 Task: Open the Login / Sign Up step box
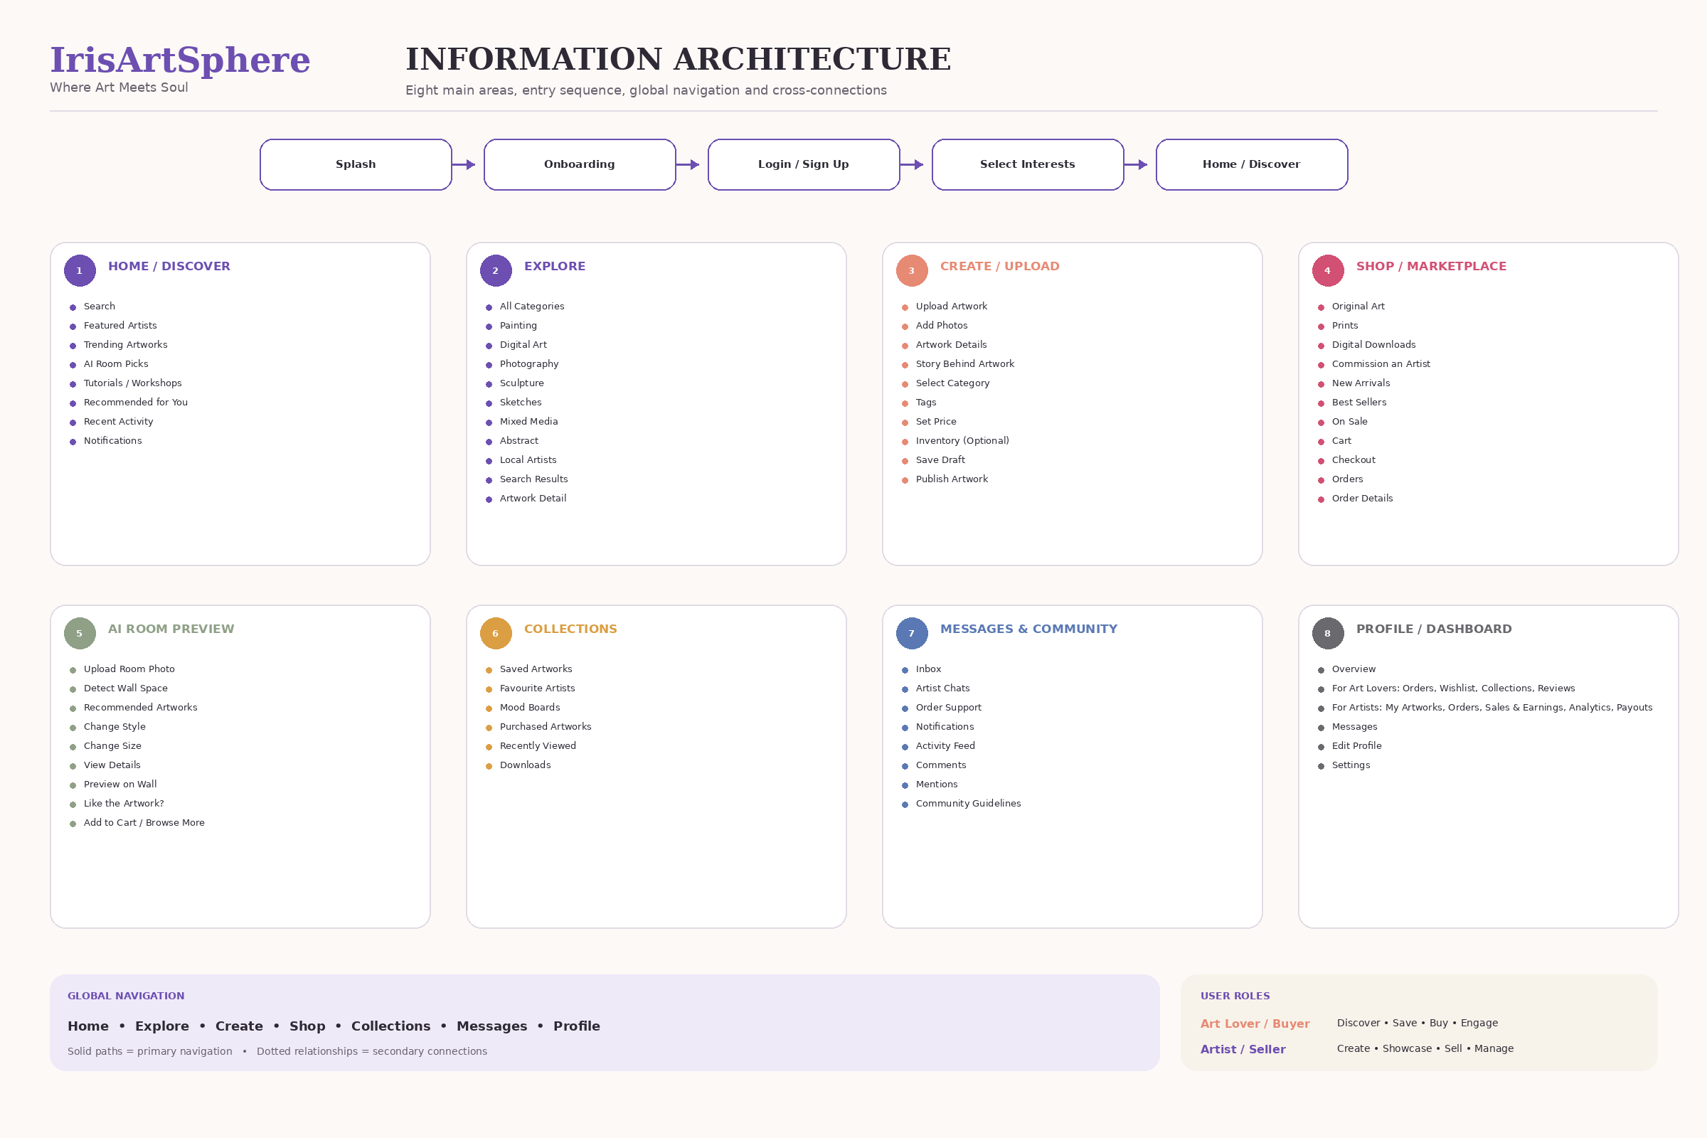coord(804,165)
